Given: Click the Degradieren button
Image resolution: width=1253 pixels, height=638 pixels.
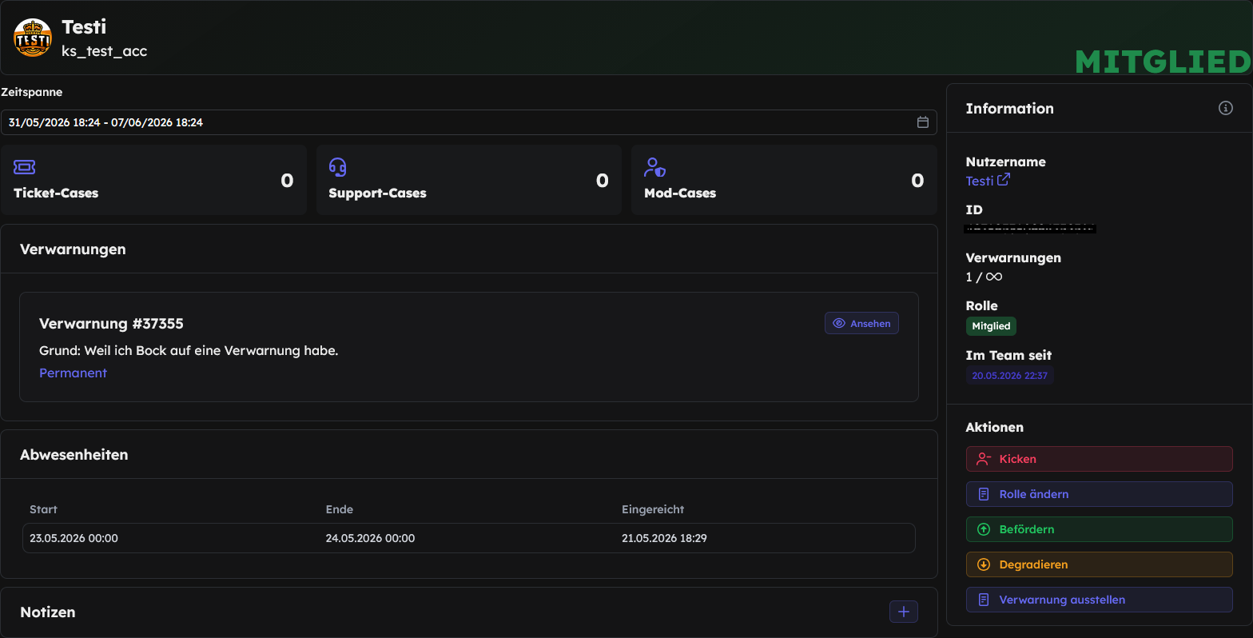Looking at the screenshot, I should (x=1099, y=564).
